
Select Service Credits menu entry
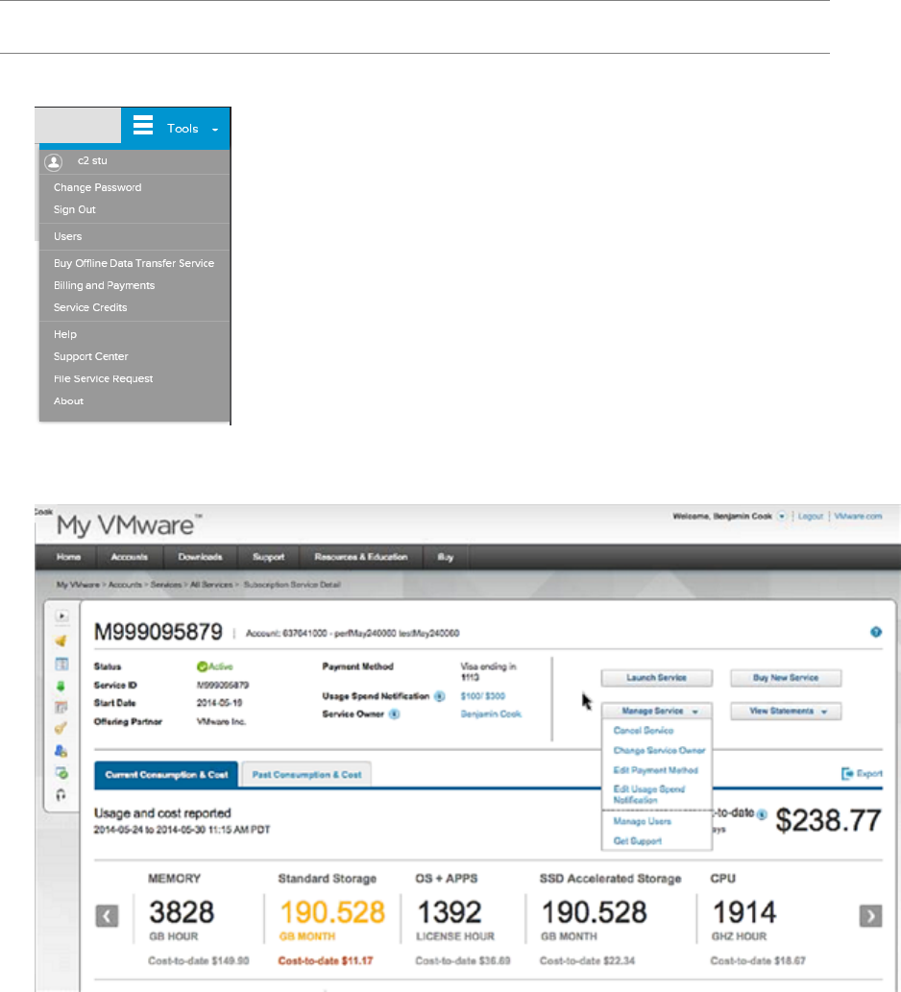click(x=90, y=307)
